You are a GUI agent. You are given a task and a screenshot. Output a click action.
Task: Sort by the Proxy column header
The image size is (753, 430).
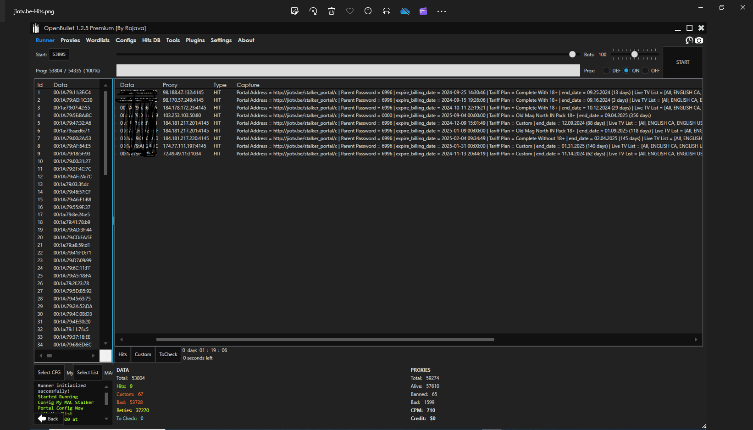(x=170, y=85)
